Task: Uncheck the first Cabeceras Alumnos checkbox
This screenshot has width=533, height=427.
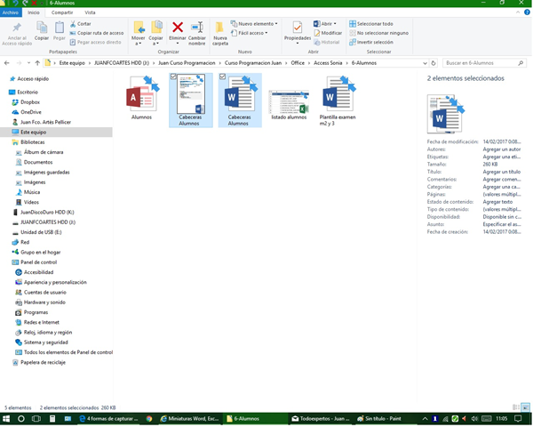Action: (x=173, y=78)
